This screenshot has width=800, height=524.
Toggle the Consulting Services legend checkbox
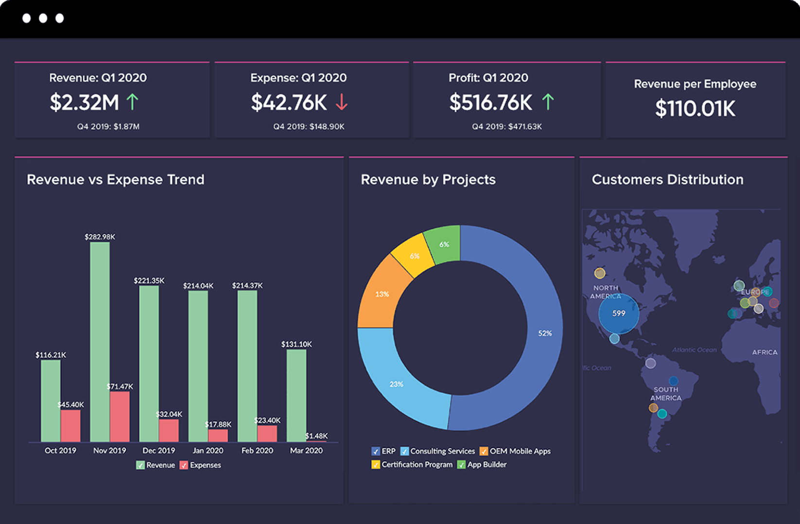point(404,451)
